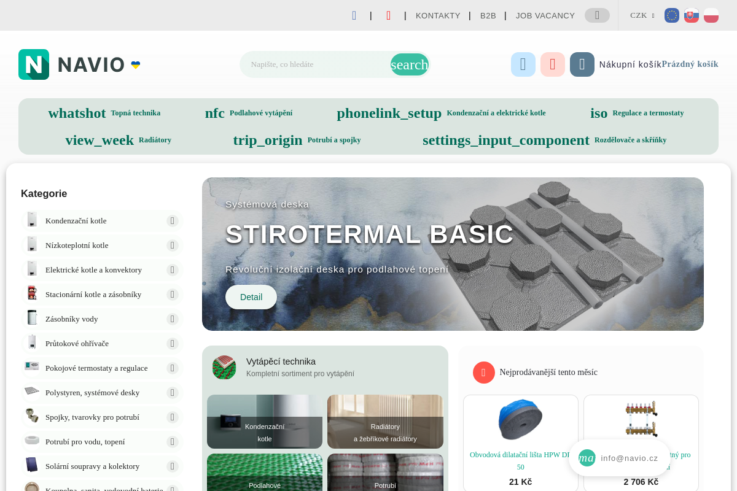Expand the Solární soupravy a kolektory category
737x491 pixels.
(173, 466)
